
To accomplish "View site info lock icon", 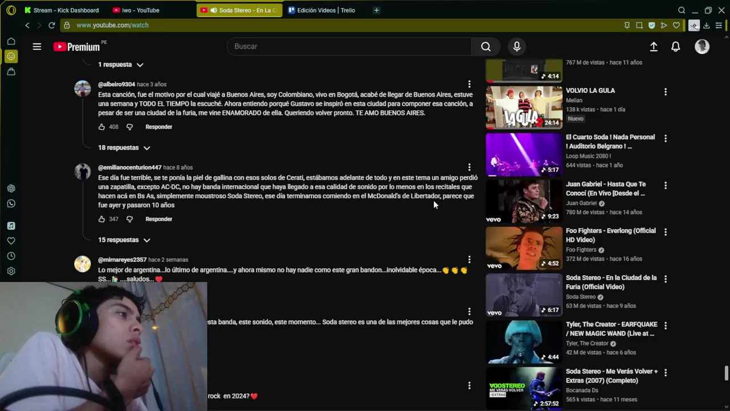I will pyautogui.click(x=67, y=25).
